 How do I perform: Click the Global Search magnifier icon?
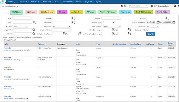147,6
